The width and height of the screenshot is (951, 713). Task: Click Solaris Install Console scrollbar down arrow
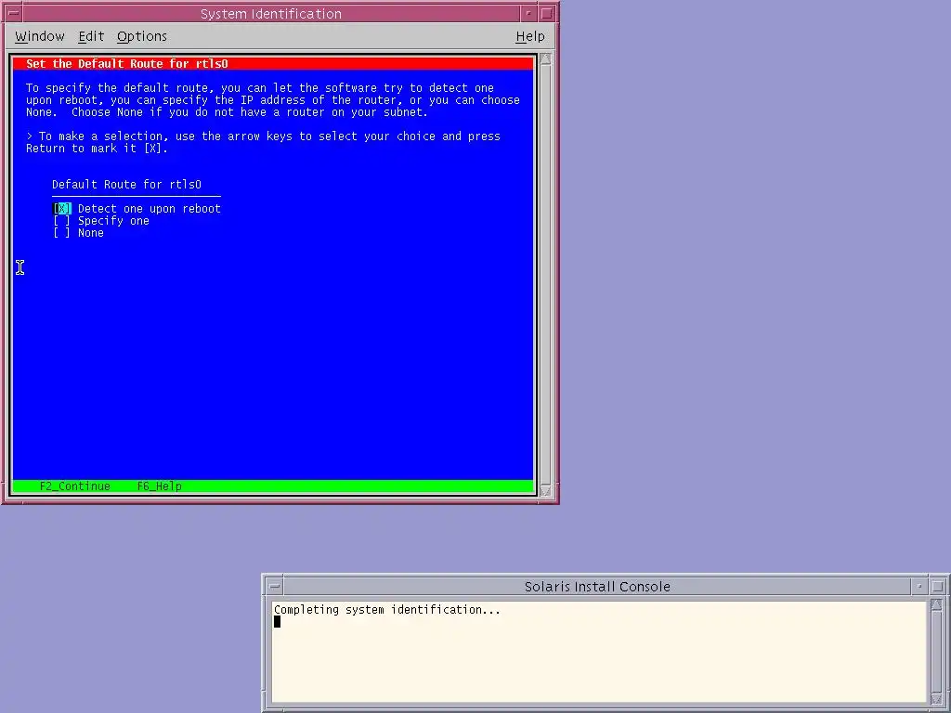click(x=936, y=699)
